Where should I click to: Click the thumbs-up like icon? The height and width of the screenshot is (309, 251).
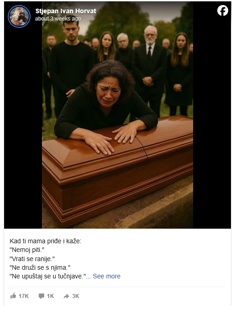(x=13, y=296)
